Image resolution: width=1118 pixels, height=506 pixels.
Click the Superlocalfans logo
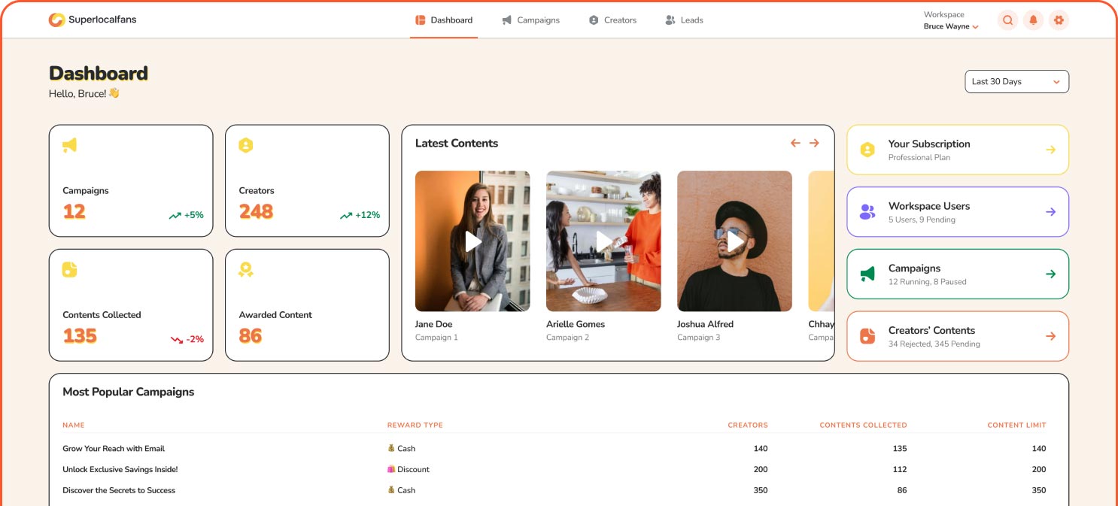click(93, 20)
